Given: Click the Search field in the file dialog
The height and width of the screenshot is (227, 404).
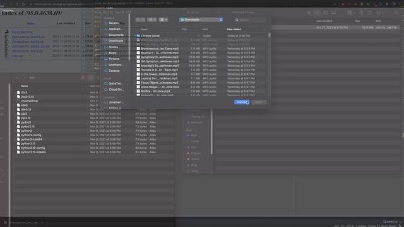Looking at the screenshot, I should click(250, 20).
